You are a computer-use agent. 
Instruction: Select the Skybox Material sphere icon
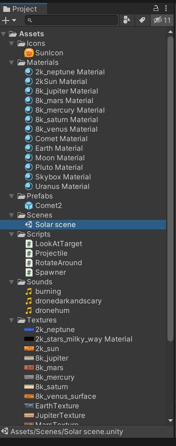(x=29, y=177)
